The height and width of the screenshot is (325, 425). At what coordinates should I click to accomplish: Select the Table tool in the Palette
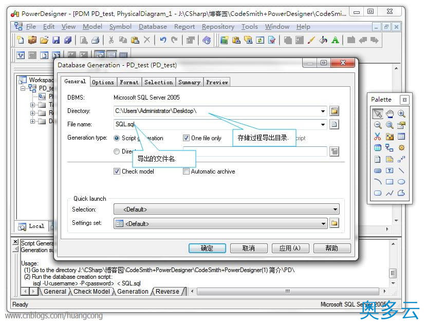(x=401, y=136)
